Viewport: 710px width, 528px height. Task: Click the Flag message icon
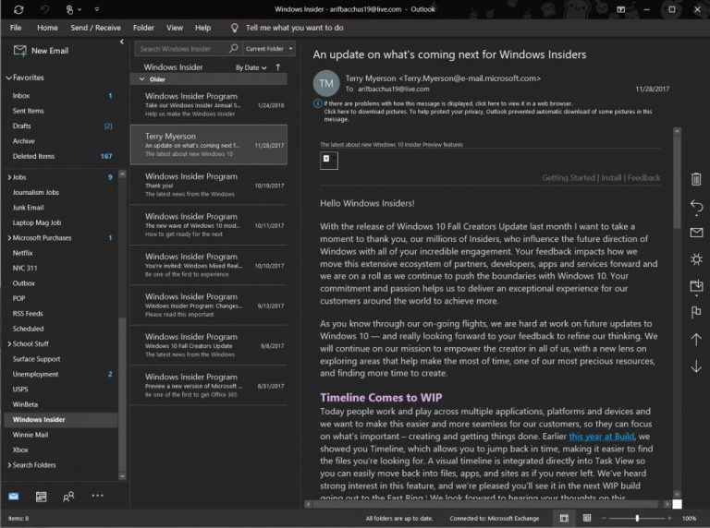[696, 312]
